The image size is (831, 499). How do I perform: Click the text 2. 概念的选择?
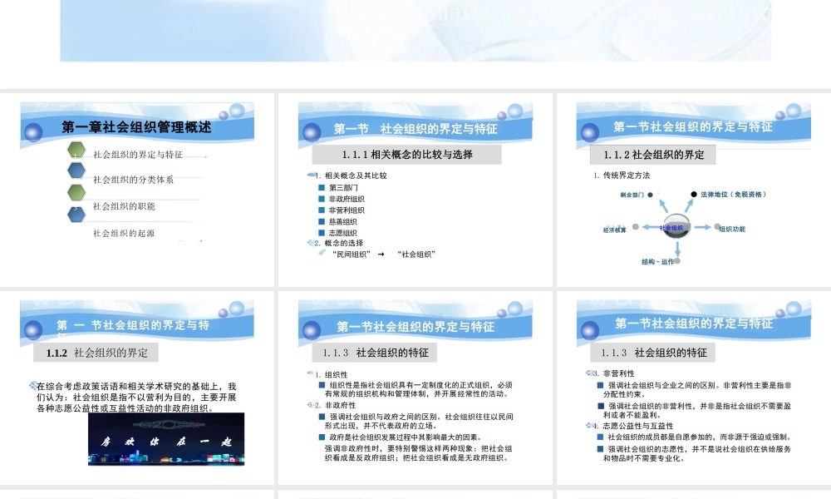click(339, 243)
